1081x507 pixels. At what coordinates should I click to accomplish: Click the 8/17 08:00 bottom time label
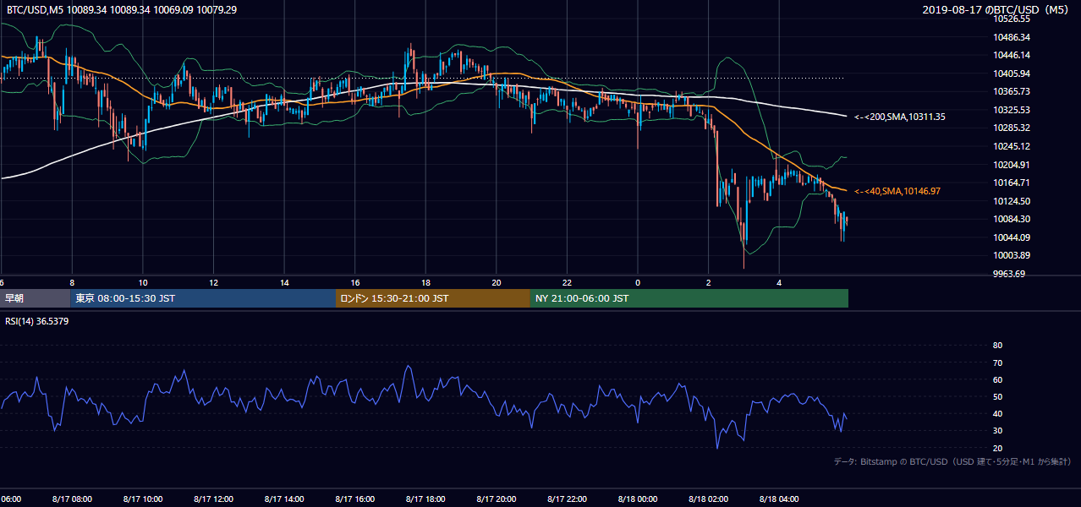pos(72,499)
